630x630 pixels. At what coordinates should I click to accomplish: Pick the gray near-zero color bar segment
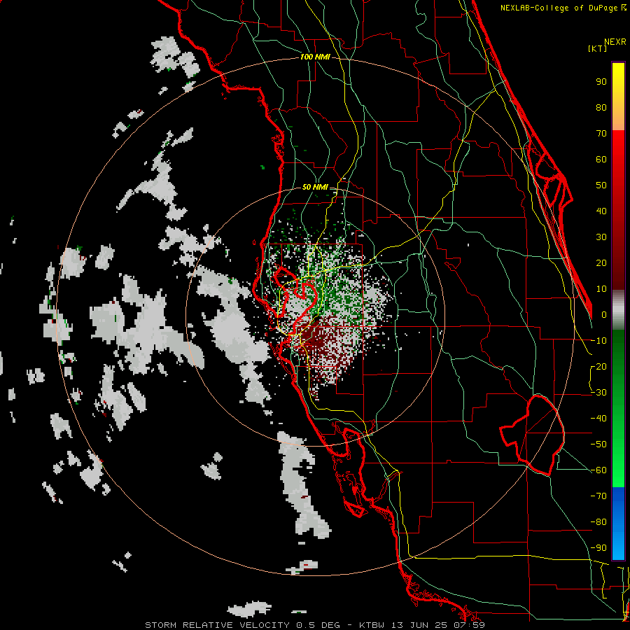point(618,310)
